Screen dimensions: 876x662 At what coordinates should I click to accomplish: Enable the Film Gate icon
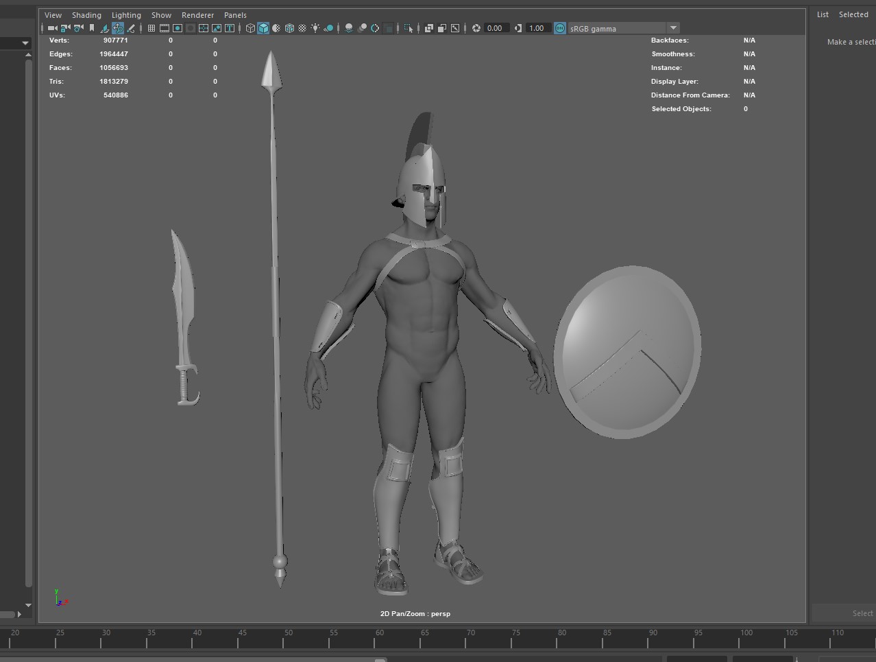point(165,28)
